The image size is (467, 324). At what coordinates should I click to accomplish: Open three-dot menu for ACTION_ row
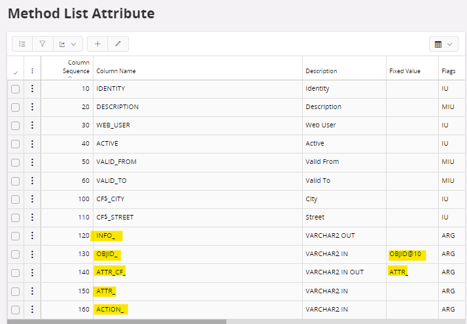[x=32, y=309]
